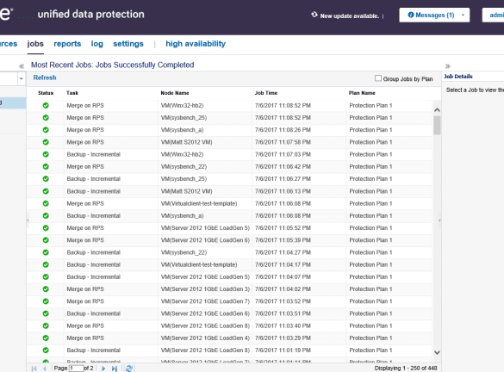Click success status icon for 11:03:40 PM job
Screen dimensions: 504x372
click(46, 325)
